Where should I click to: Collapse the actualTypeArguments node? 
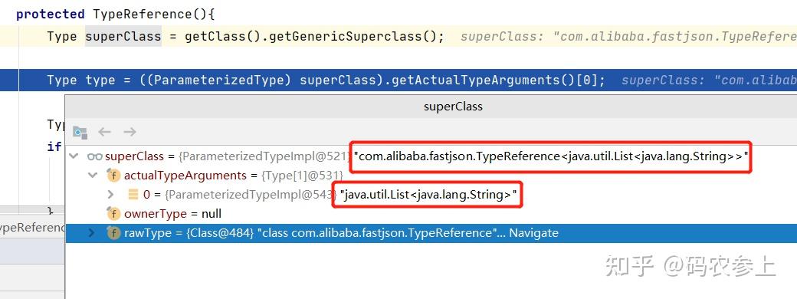93,176
